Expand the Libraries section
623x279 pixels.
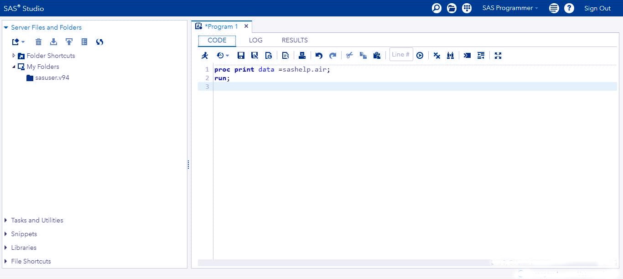pos(6,248)
